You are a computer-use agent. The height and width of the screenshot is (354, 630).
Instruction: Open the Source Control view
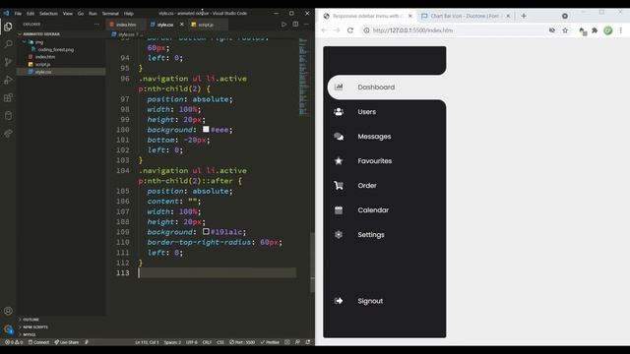tap(8, 62)
